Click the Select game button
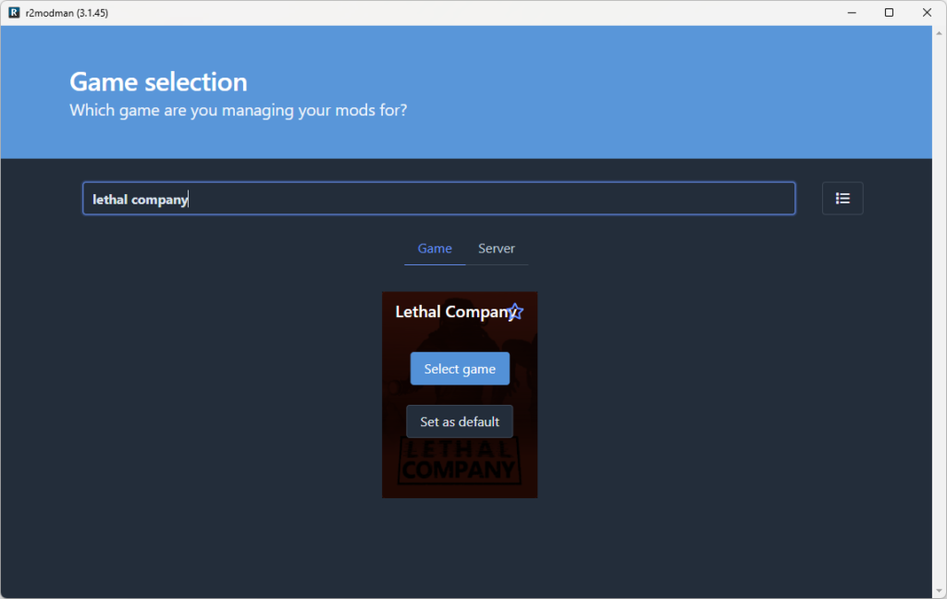Image resolution: width=947 pixels, height=599 pixels. [460, 369]
